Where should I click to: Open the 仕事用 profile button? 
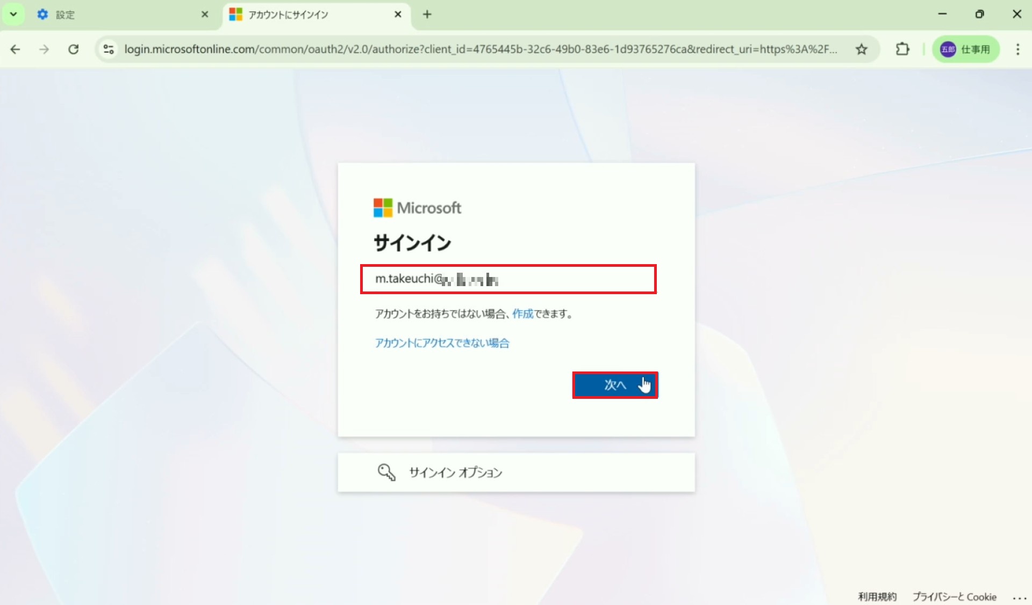(x=965, y=49)
